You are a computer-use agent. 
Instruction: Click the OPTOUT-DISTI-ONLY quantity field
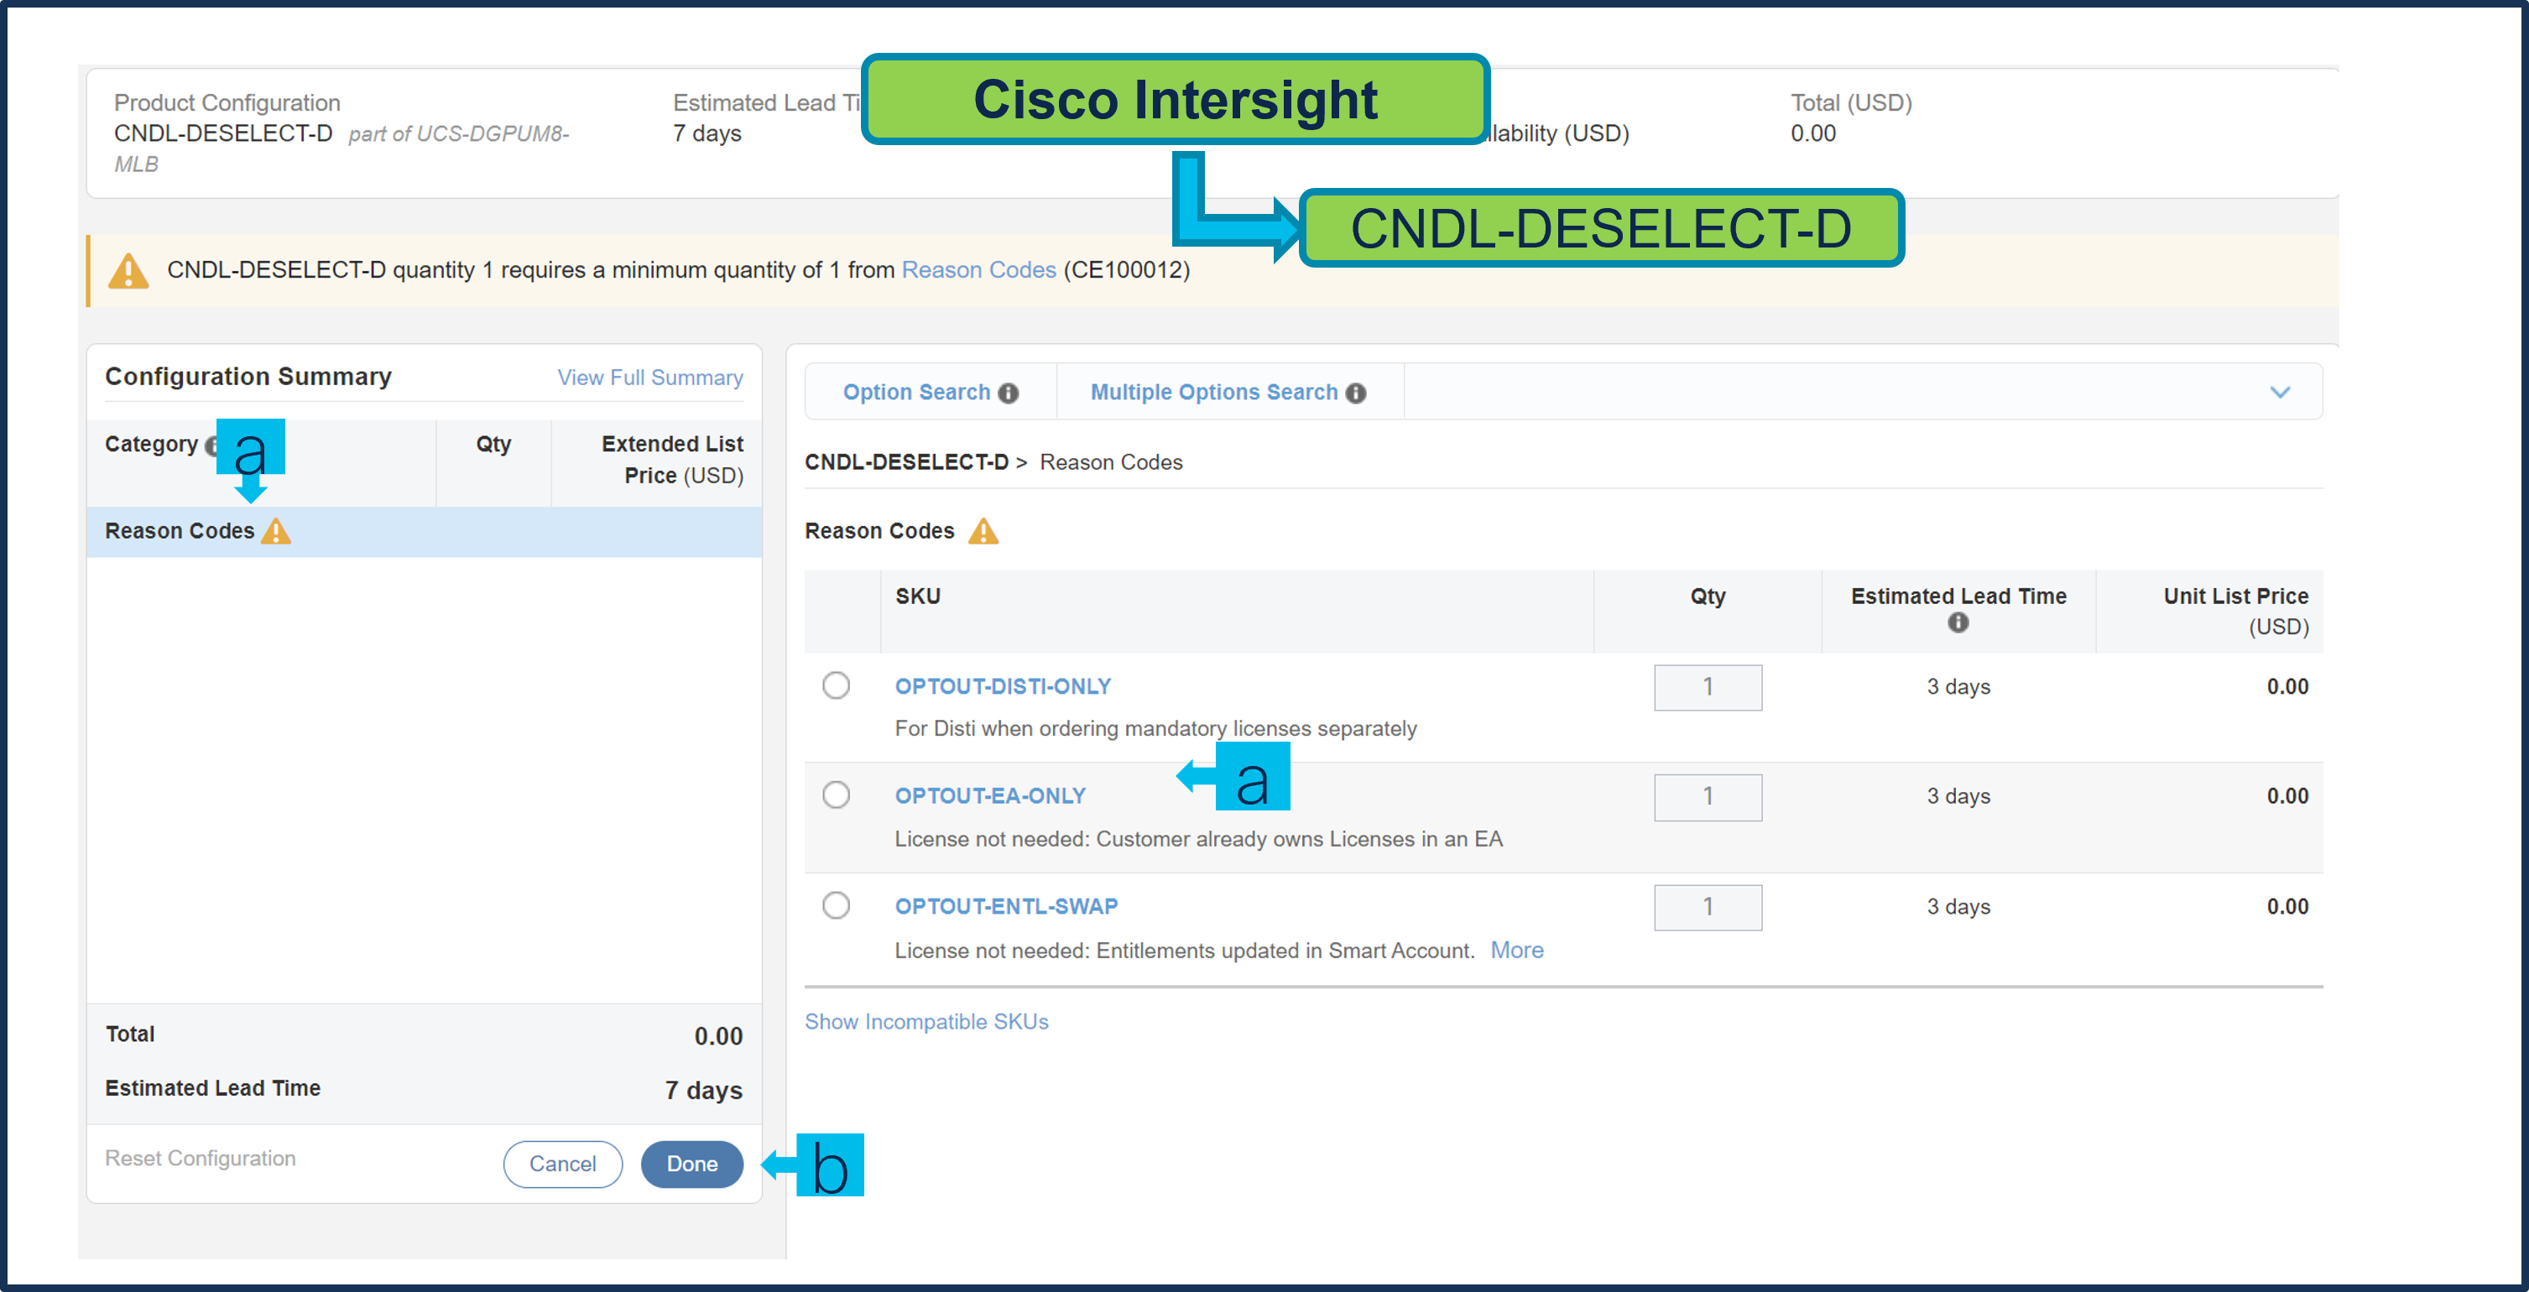[x=1708, y=687]
